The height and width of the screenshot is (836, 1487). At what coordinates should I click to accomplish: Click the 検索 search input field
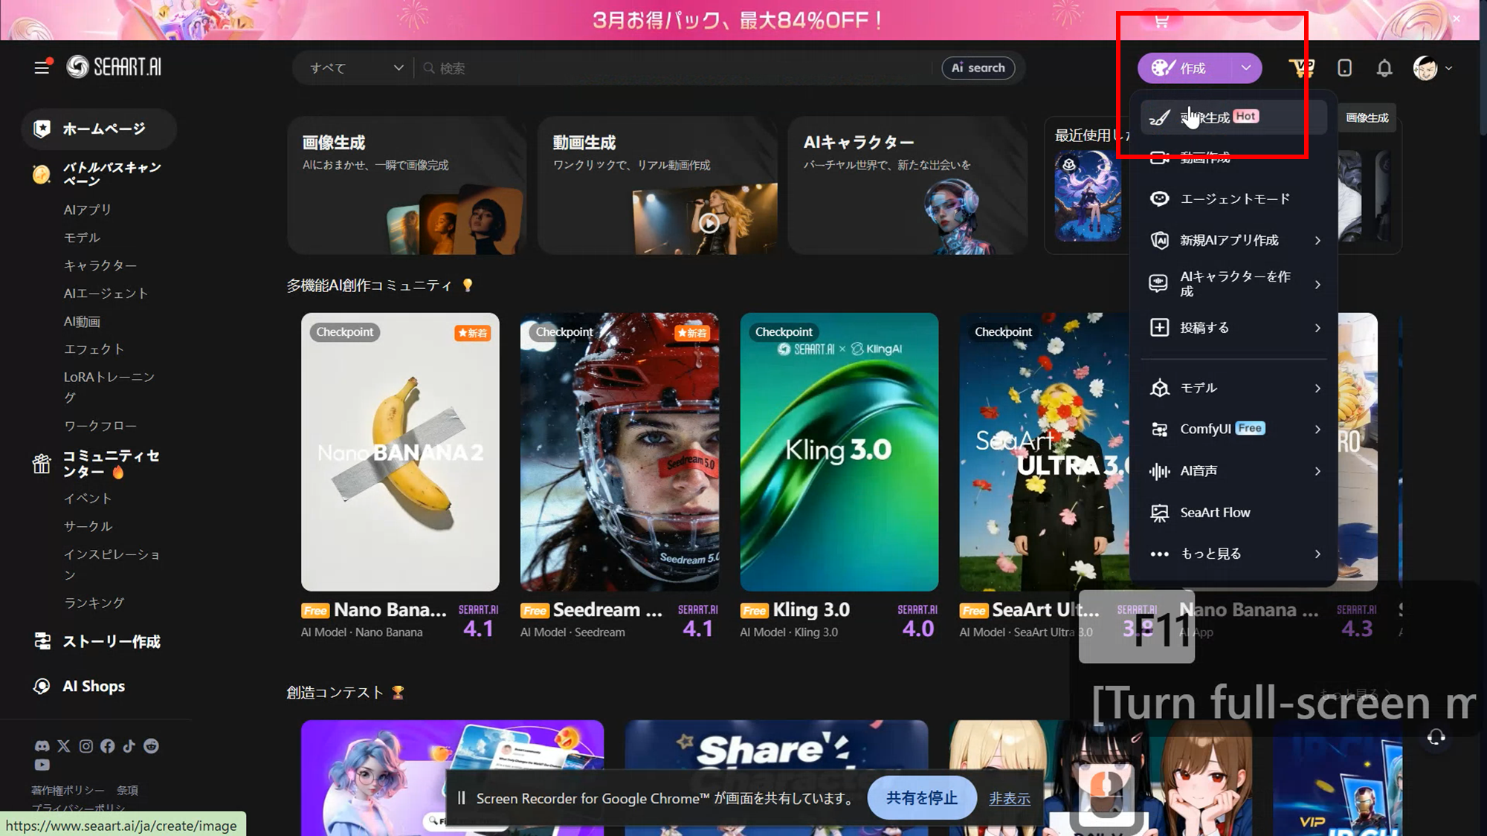click(675, 68)
